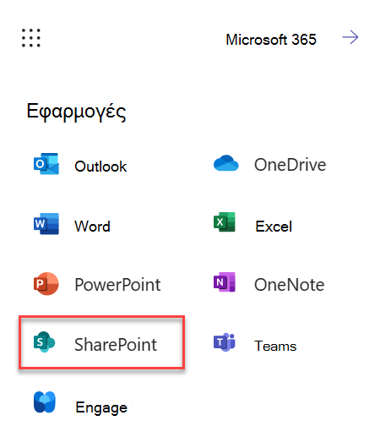380x437 pixels.
Task: Click the SharePoint label
Action: [x=116, y=344]
